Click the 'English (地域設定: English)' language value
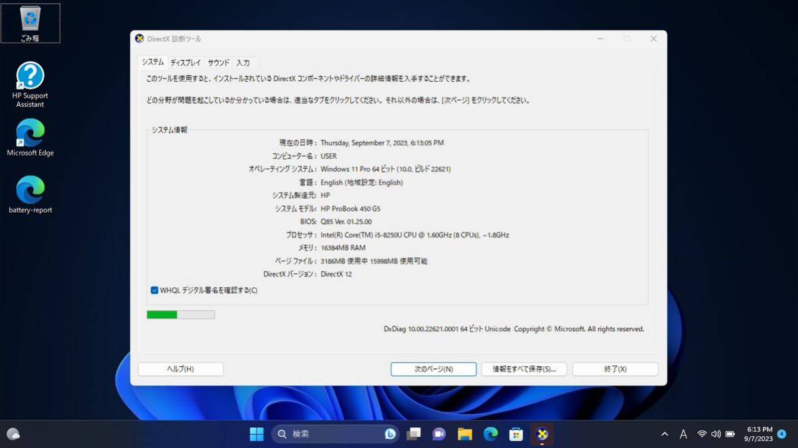The width and height of the screenshot is (798, 448). [x=362, y=183]
